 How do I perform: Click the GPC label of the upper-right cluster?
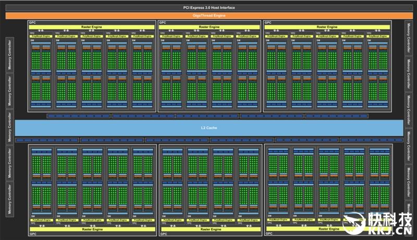pyautogui.click(x=268, y=22)
